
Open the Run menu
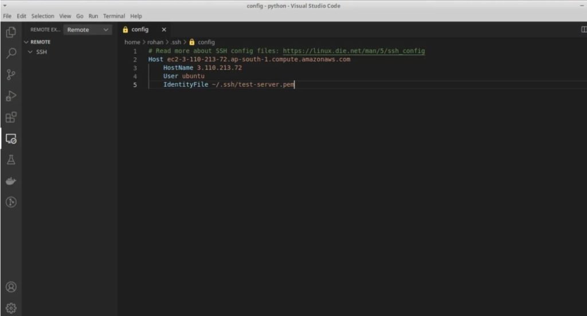point(93,16)
